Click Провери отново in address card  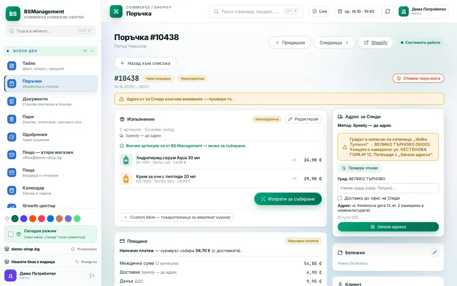click(360, 168)
